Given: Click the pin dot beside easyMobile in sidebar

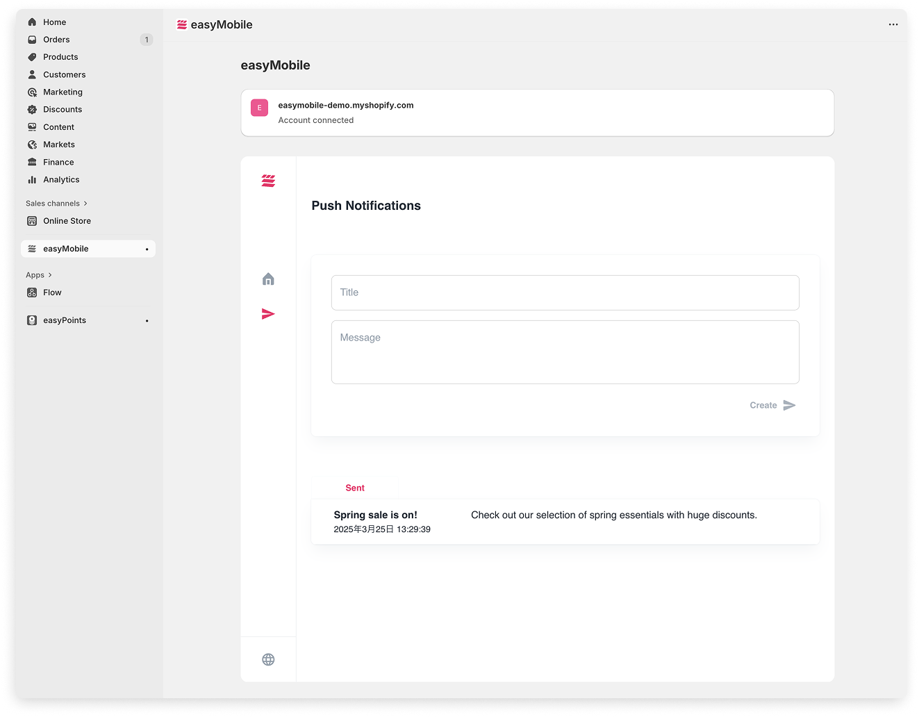Looking at the screenshot, I should [147, 249].
